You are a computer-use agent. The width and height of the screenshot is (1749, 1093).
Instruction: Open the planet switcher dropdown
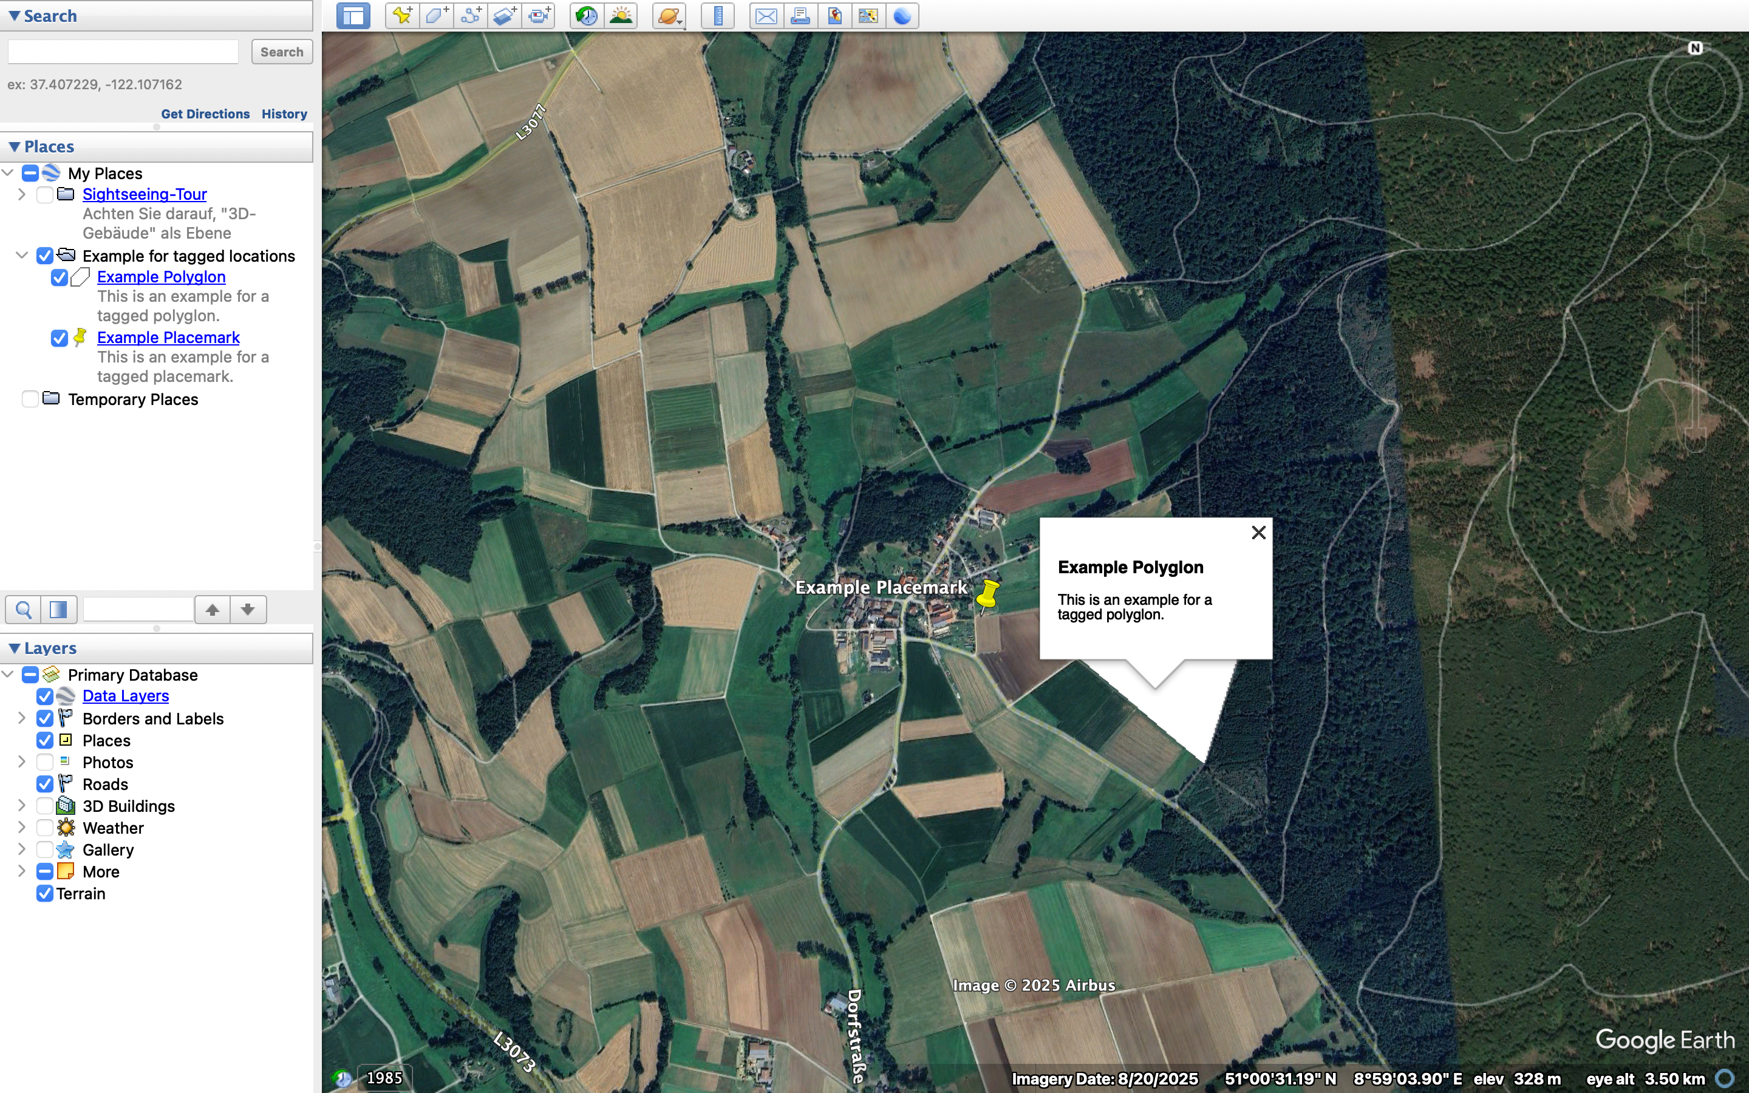[x=670, y=16]
